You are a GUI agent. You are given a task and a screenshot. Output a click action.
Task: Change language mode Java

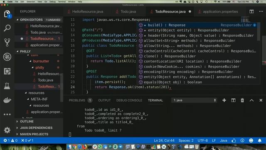(x=224, y=140)
